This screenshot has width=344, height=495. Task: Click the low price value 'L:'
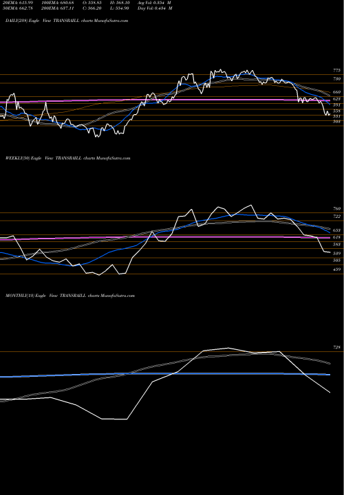(120, 8)
